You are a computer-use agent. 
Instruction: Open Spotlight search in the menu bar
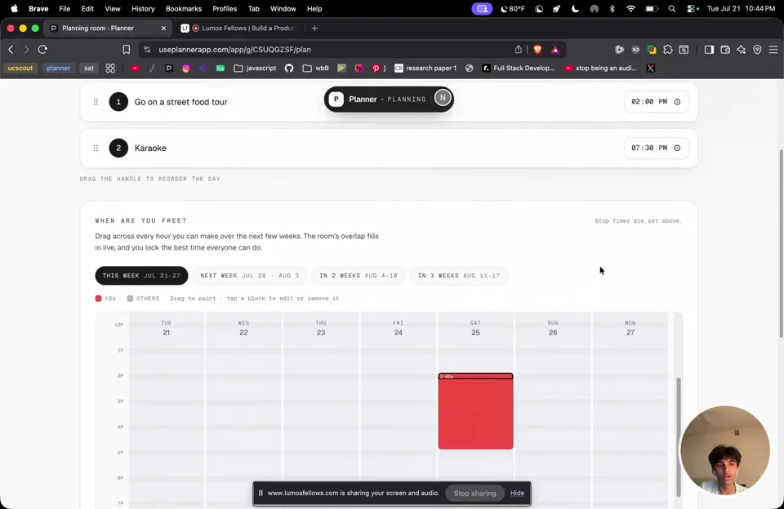(x=671, y=8)
